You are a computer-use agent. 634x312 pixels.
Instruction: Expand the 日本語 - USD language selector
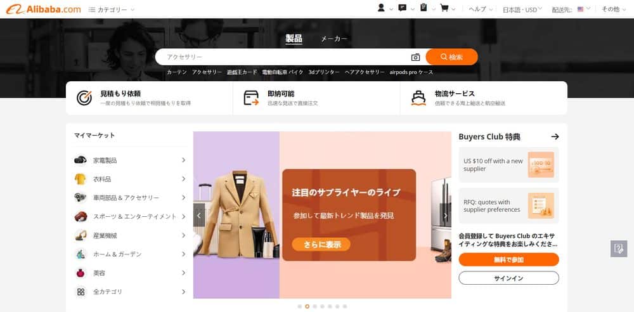tap(522, 10)
